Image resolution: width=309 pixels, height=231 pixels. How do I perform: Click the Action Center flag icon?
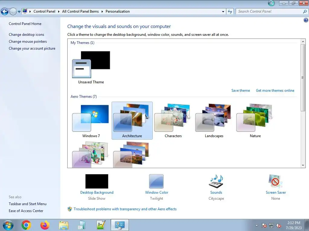264,225
